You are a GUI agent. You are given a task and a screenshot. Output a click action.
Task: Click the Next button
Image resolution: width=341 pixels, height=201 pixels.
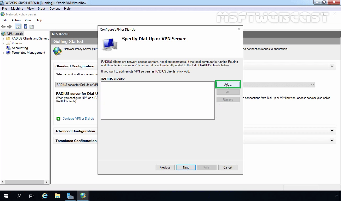[x=186, y=167]
